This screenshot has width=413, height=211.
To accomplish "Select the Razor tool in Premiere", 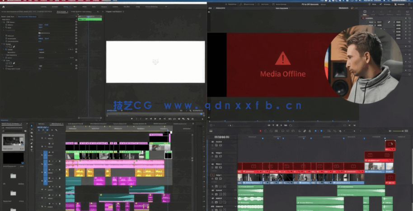I will coord(32,136).
